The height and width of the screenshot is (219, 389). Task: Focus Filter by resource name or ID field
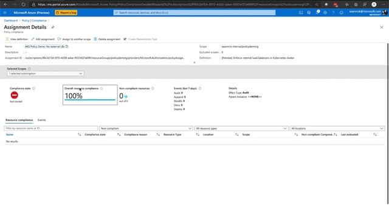(x=51, y=128)
